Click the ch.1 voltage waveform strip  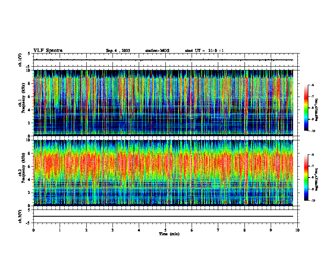click(165, 60)
